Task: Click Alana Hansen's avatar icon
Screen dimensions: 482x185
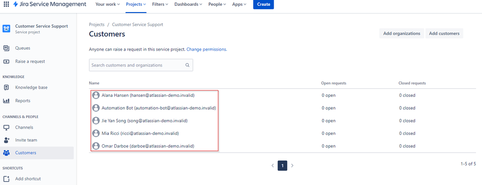Action: coord(96,95)
